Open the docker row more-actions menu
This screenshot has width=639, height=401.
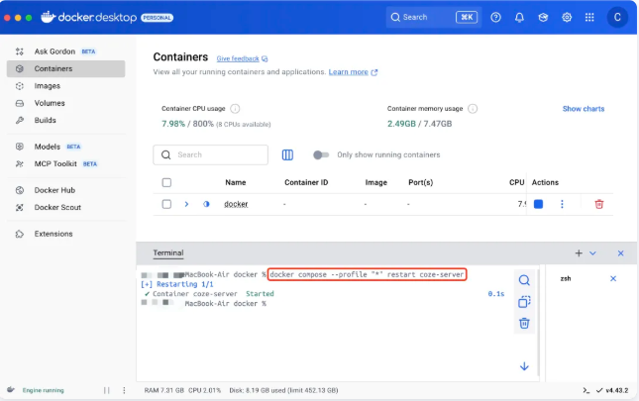562,204
